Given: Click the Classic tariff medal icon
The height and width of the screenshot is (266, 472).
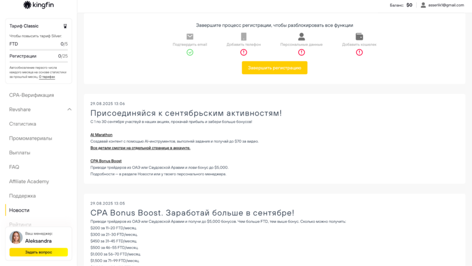Looking at the screenshot, I should (x=65, y=26).
